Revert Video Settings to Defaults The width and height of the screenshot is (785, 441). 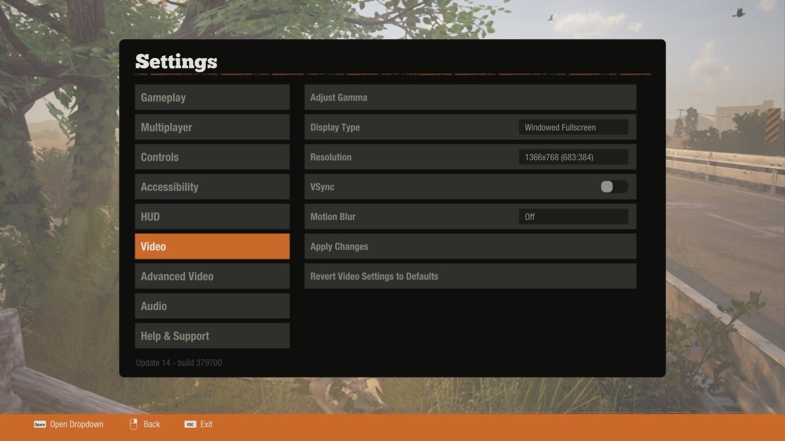(470, 276)
